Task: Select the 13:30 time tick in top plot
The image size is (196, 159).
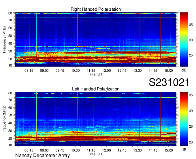Action: point(137,71)
